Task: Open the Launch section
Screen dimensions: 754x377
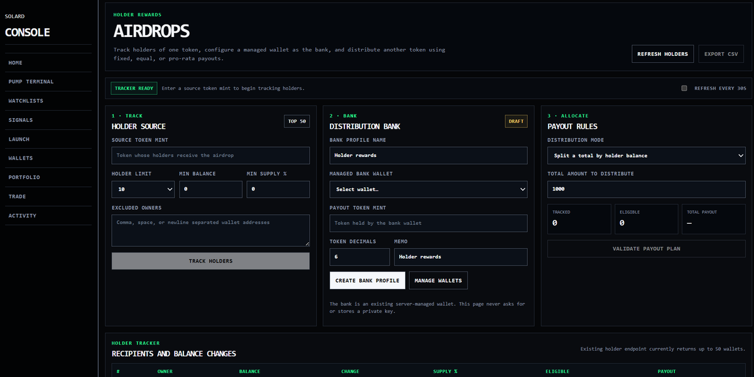Action: (48, 139)
